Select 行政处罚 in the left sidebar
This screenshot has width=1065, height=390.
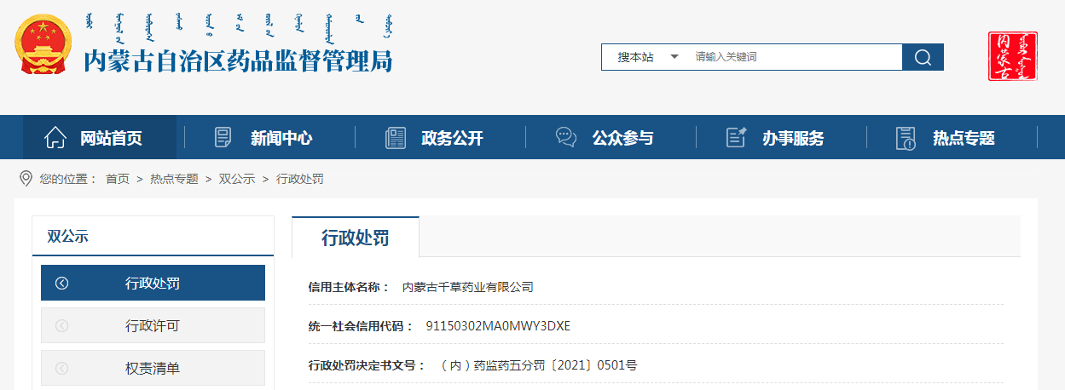pos(153,283)
